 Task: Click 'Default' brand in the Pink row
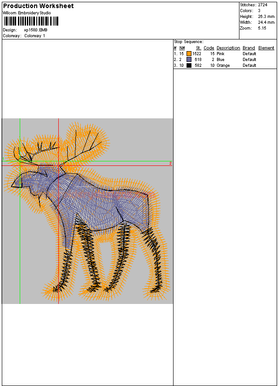249,54
